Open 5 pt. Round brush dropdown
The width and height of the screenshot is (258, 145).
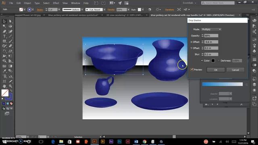click(104, 10)
